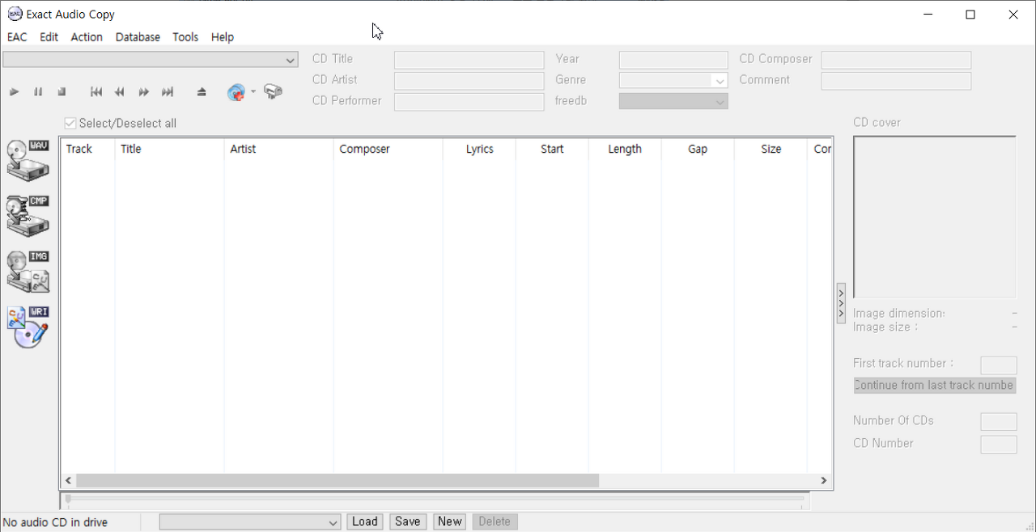Click the Composer column header
Screen dimensions: 1036x532
(388, 149)
